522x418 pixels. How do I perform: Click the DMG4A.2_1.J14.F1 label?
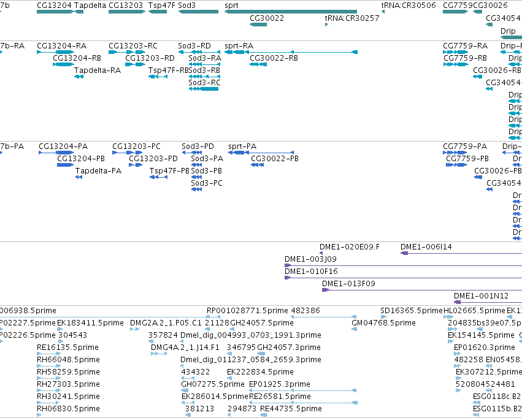(x=185, y=348)
